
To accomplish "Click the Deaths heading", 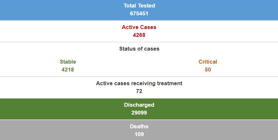I will (139, 126).
